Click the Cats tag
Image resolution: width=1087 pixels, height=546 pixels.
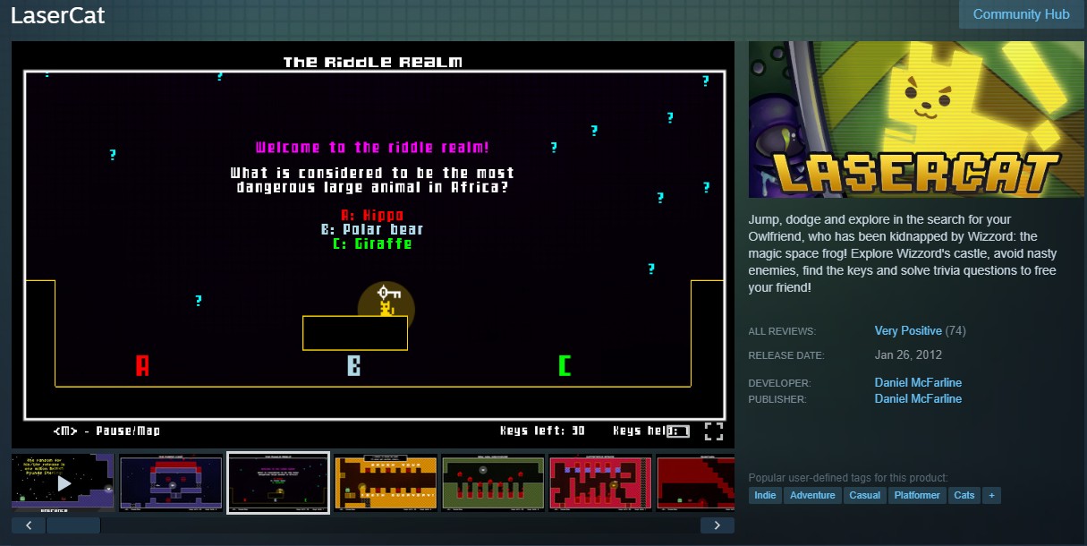pyautogui.click(x=964, y=495)
